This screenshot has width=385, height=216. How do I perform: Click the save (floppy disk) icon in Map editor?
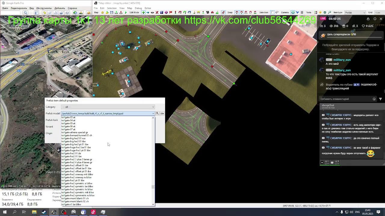click(x=112, y=12)
